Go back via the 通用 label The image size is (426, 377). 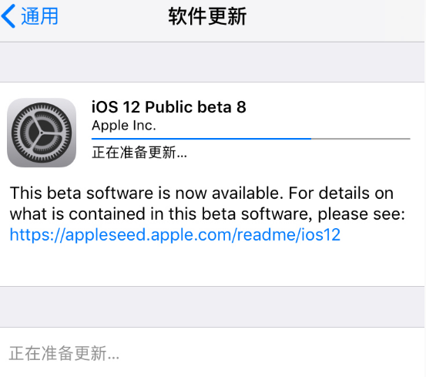pos(39,16)
